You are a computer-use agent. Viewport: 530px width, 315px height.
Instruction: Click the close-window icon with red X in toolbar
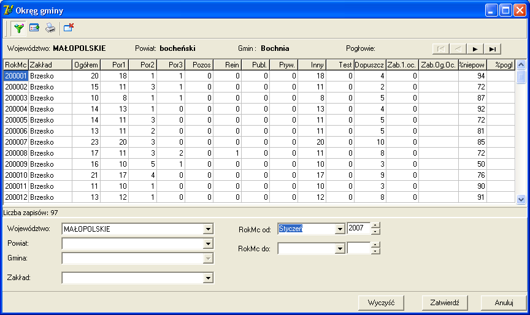pos(69,28)
